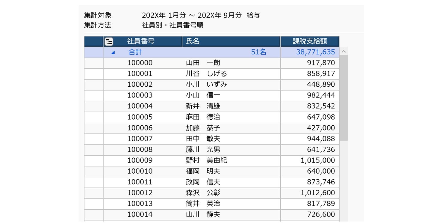Select the name 川谷 しげる
The image size is (436, 224).
pyautogui.click(x=206, y=74)
